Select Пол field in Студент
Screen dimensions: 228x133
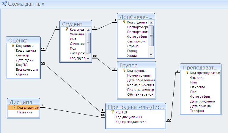click(x=73, y=48)
